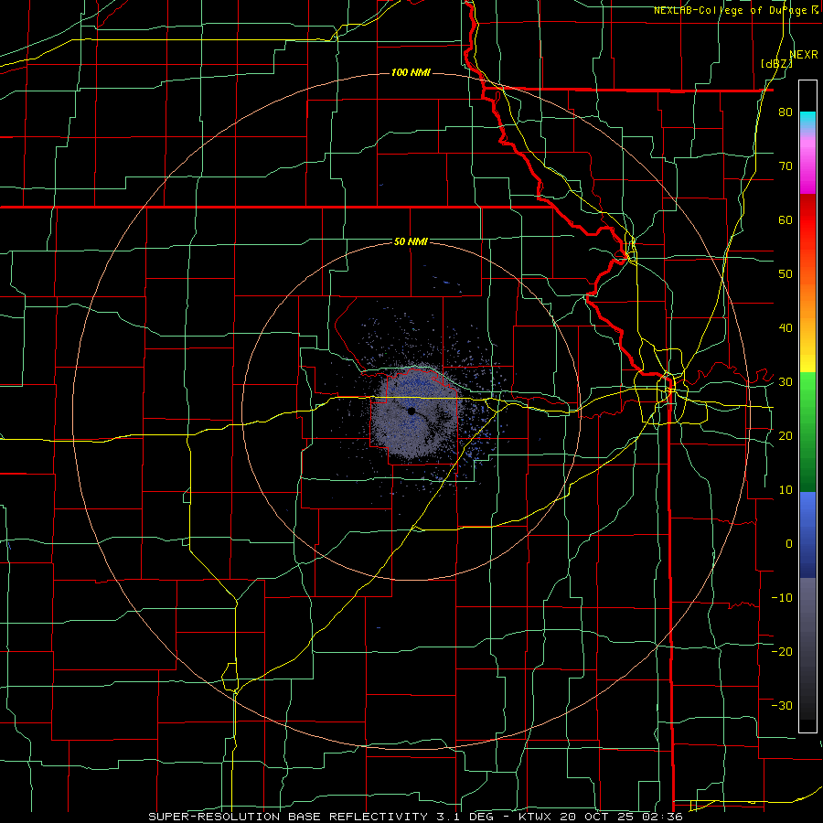Click the black radar site dot
Viewport: 823px width, 823px height.
[x=411, y=411]
